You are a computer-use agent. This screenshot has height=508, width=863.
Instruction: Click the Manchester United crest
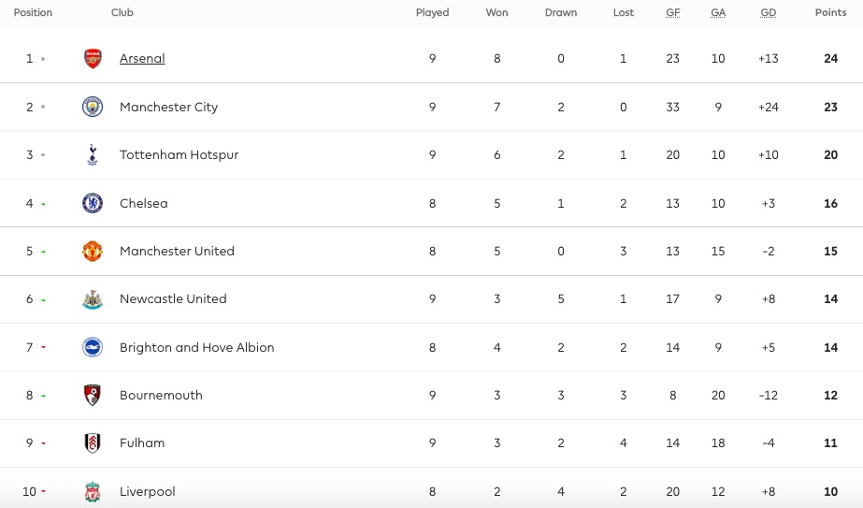pyautogui.click(x=92, y=251)
